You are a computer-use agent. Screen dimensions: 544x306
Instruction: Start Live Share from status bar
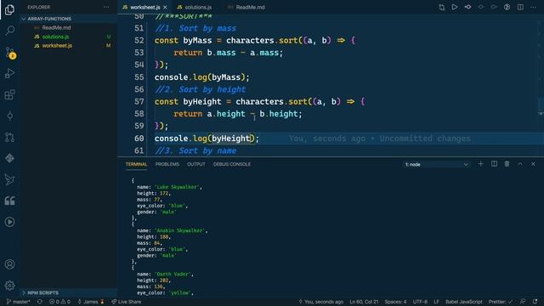click(127, 302)
